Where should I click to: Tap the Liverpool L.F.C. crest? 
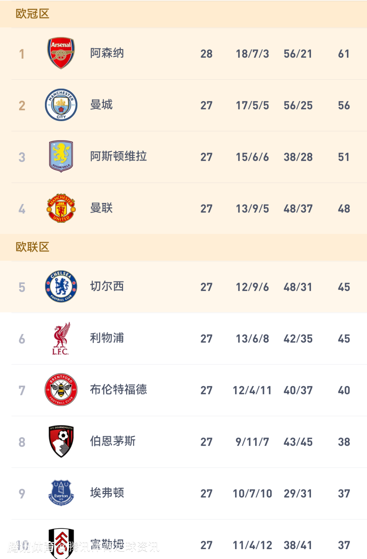pyautogui.click(x=61, y=338)
